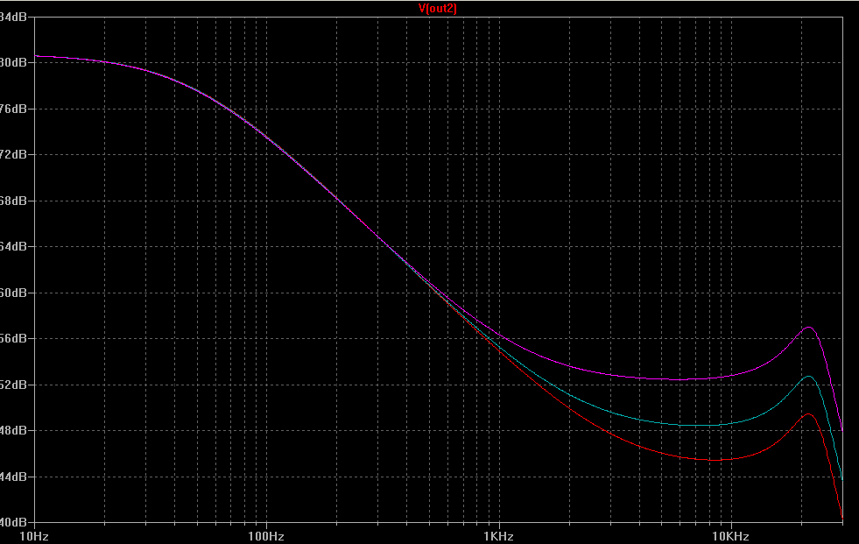Click the 10KHz frequency axis label
The height and width of the screenshot is (544, 859).
coord(729,535)
